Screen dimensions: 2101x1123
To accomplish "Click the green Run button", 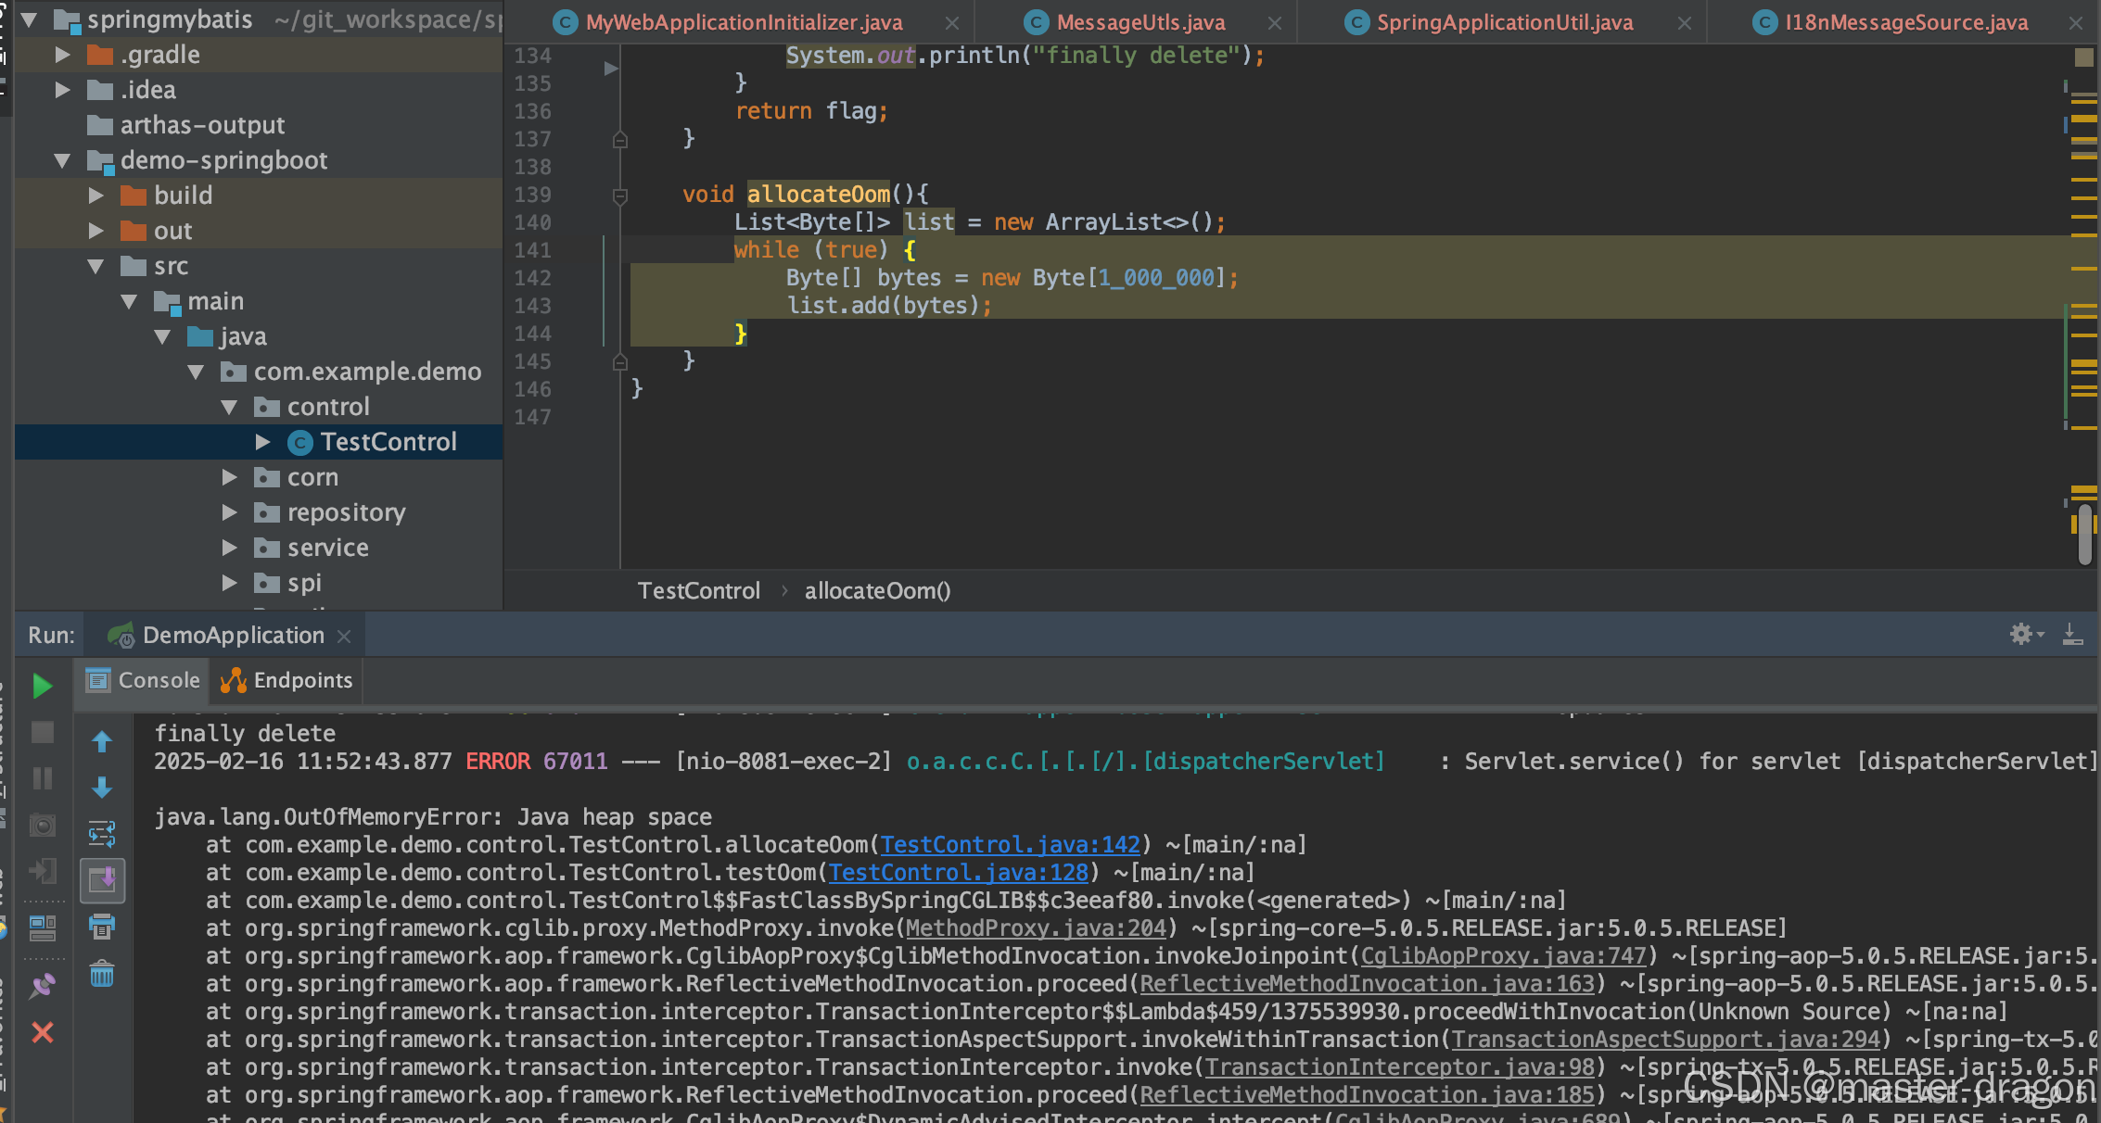I will [x=42, y=686].
